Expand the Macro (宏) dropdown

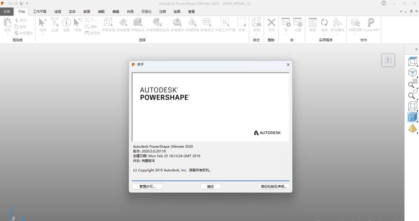(286, 34)
